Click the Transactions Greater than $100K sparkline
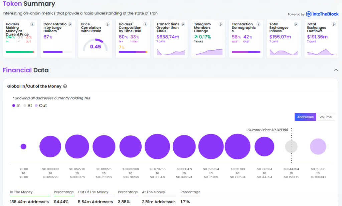This screenshot has width=342, height=206. pos(171,52)
